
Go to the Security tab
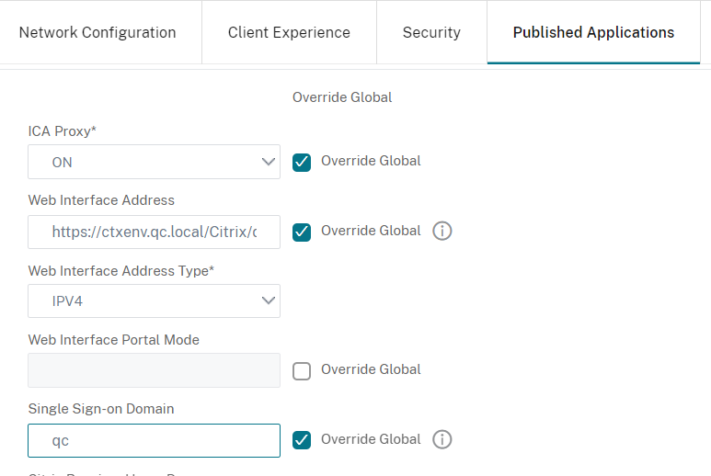[431, 32]
